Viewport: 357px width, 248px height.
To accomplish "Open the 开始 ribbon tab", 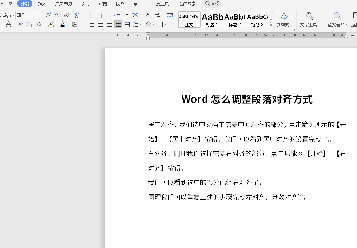I will point(25,3).
